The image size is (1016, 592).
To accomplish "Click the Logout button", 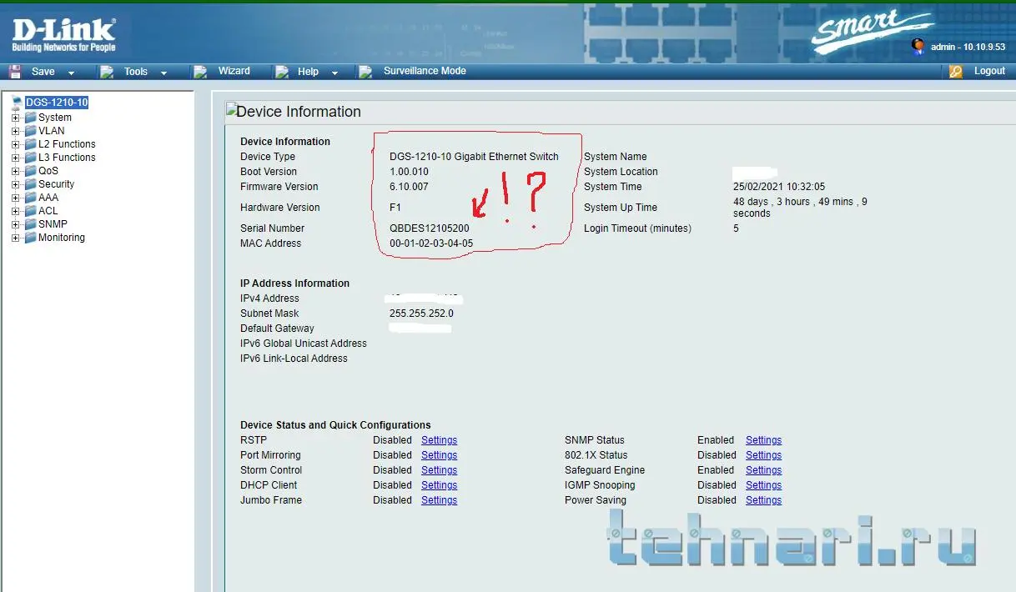I will (x=989, y=72).
